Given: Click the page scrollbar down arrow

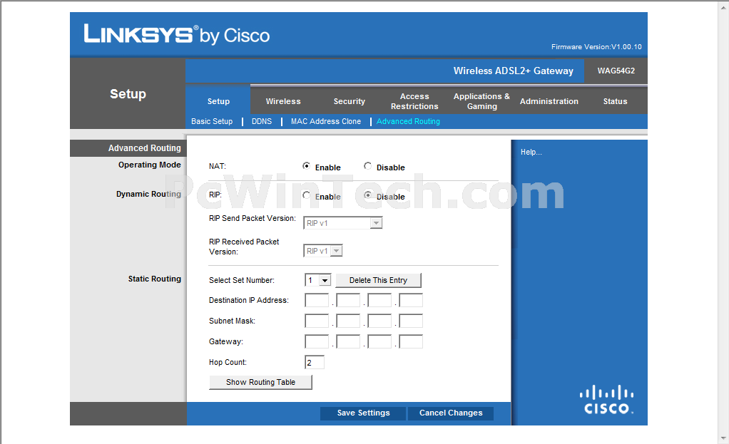Looking at the screenshot, I should (x=723, y=438).
